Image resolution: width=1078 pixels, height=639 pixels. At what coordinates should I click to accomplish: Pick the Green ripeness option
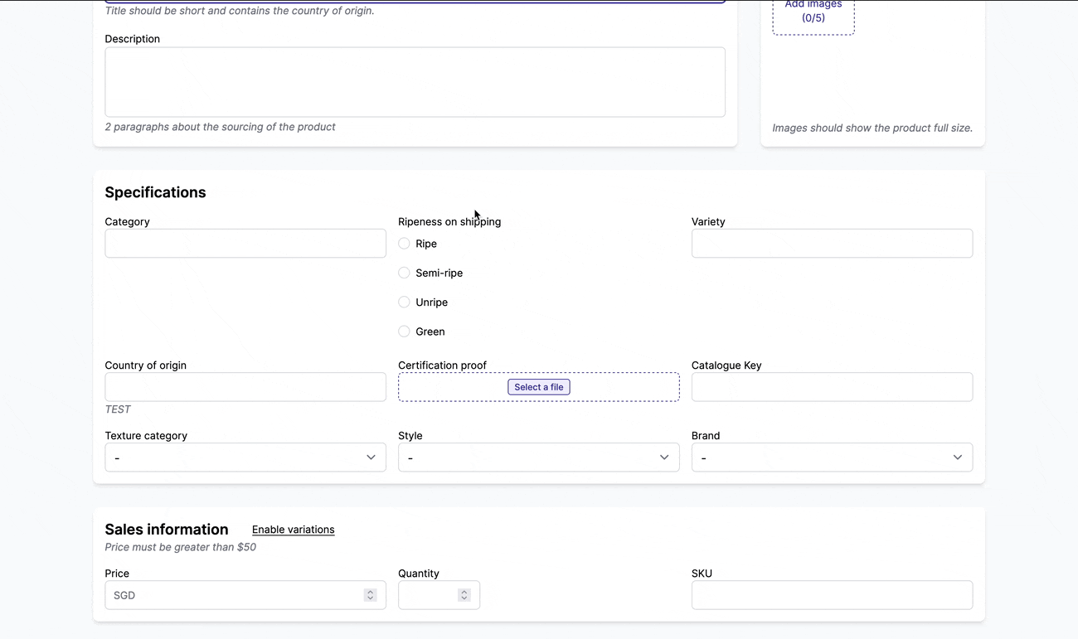pos(404,332)
